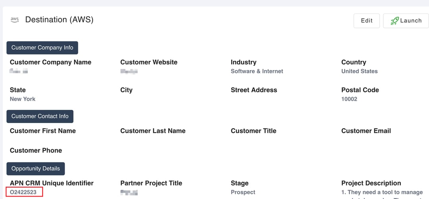This screenshot has width=429, height=199.
Task: Click the Customer Email field label
Action: 366,131
